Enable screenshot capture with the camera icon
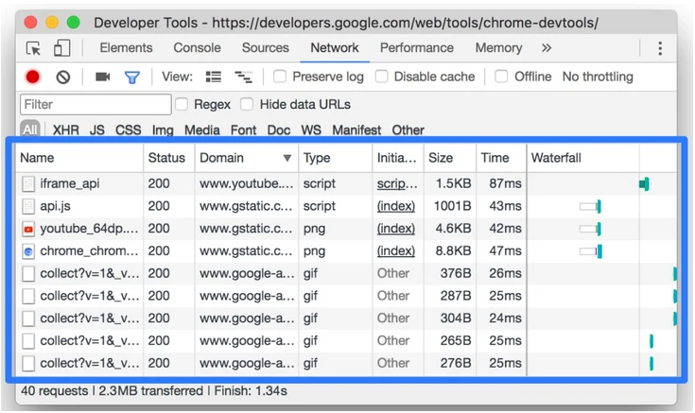 pyautogui.click(x=102, y=77)
